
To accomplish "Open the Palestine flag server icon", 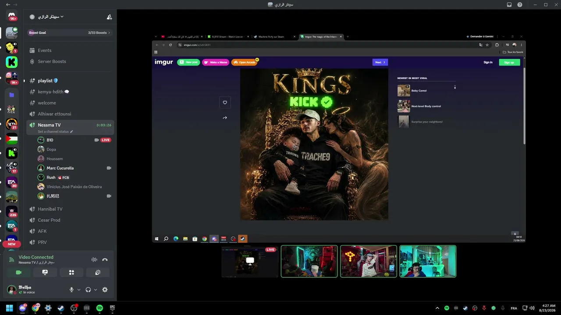I will pos(12,139).
